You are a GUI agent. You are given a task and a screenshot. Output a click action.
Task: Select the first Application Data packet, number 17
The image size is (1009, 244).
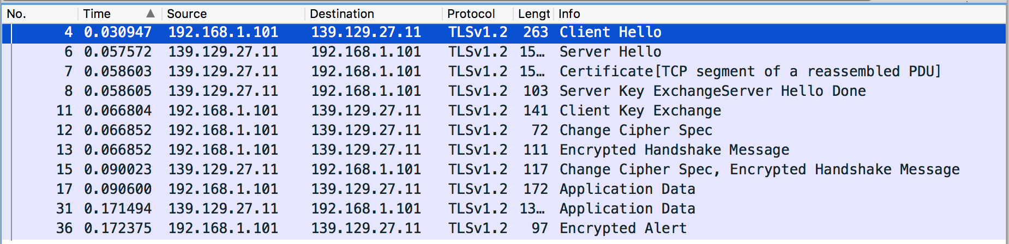627,189
